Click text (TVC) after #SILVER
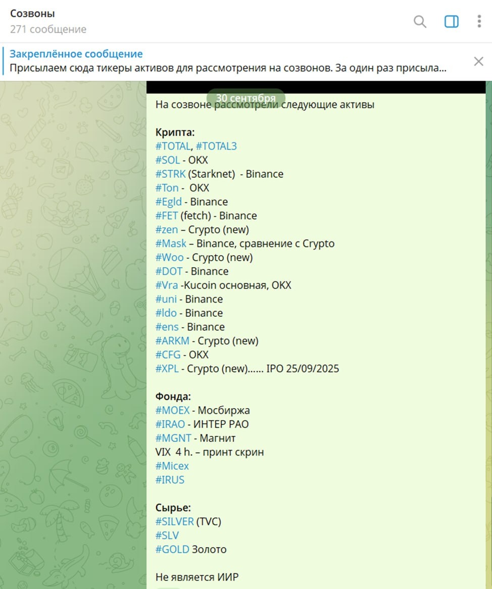This screenshot has width=492, height=589. point(209,521)
